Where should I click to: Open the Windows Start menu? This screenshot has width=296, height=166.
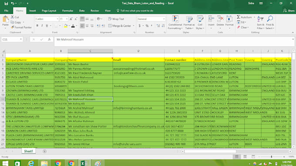click(x=5, y=163)
